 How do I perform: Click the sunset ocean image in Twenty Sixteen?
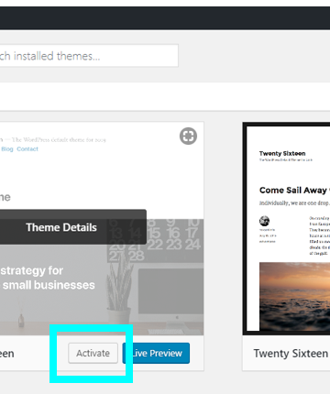tap(294, 296)
